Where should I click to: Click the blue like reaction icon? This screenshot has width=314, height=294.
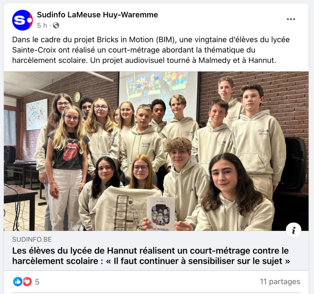[17, 281]
